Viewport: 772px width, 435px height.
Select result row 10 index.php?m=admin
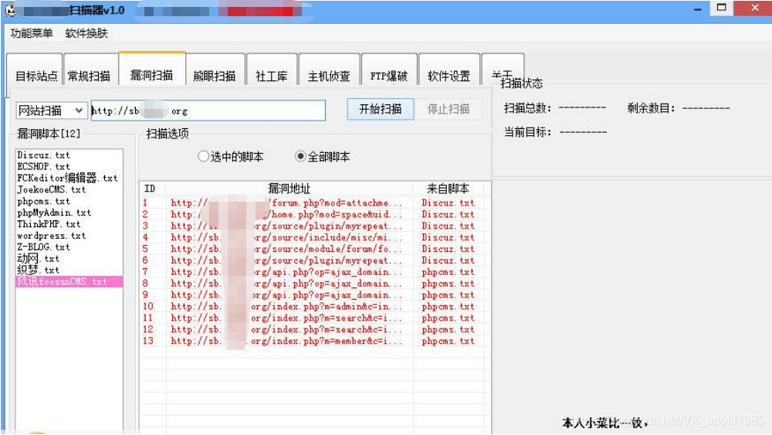click(x=315, y=307)
